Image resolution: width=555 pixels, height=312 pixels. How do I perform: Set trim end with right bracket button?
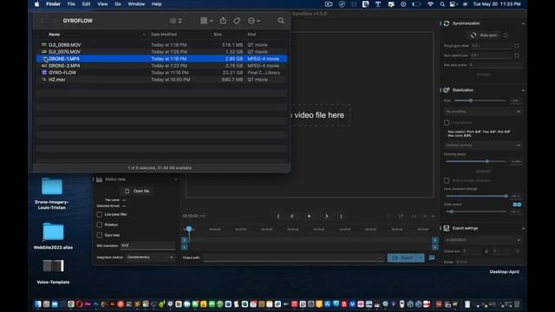coord(341,216)
